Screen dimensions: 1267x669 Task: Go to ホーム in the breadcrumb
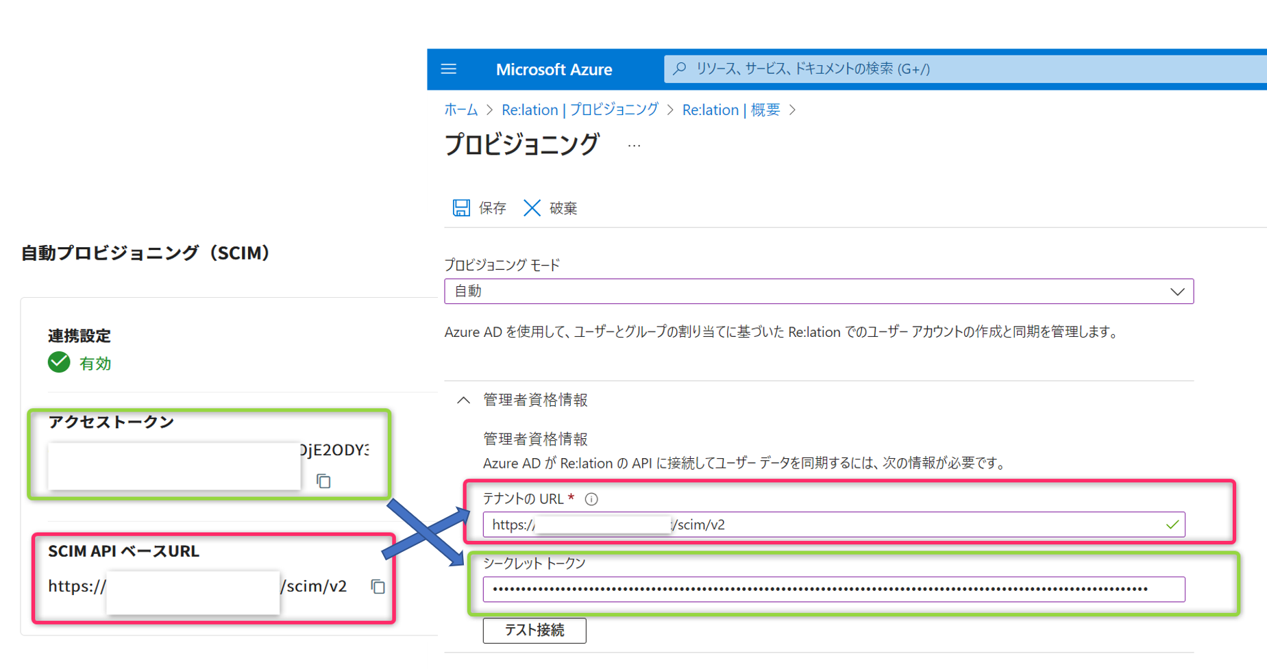460,110
